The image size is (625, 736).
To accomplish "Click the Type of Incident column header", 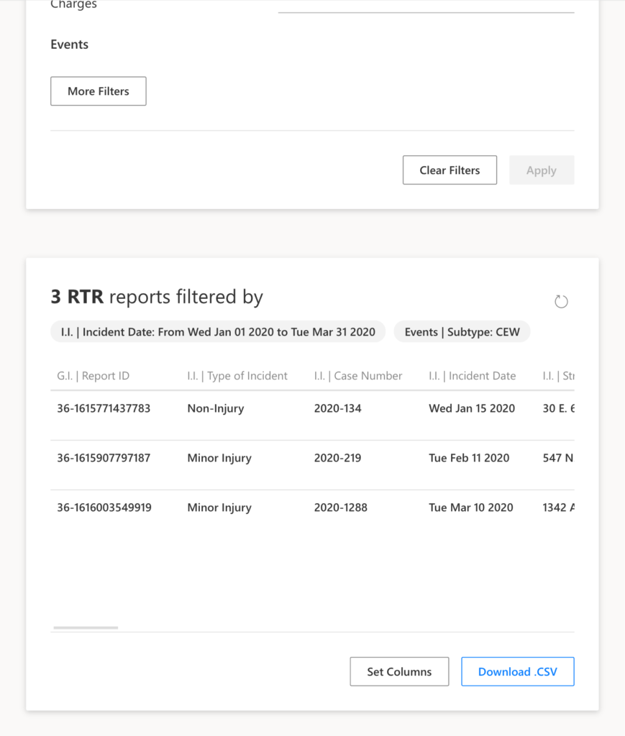I will pyautogui.click(x=237, y=376).
